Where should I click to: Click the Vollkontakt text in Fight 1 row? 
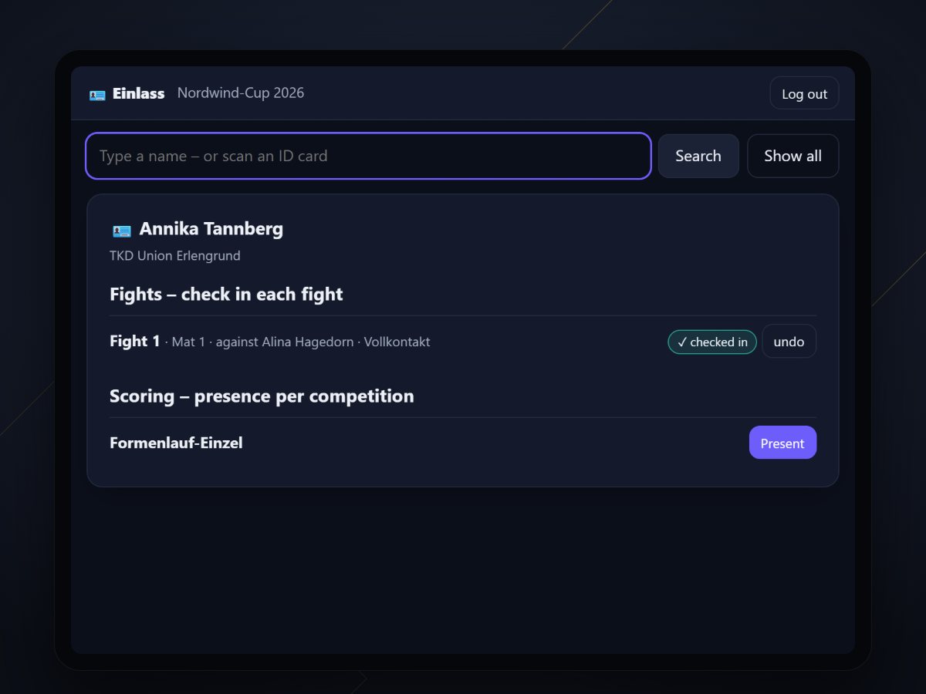(x=397, y=342)
